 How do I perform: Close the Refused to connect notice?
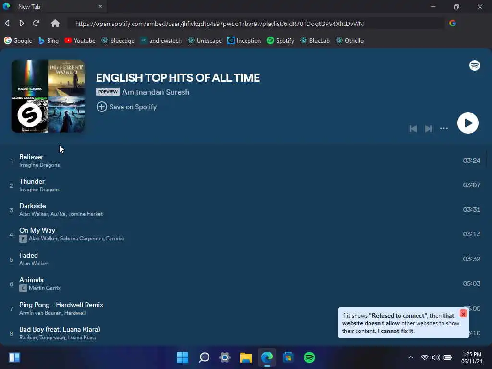463,313
